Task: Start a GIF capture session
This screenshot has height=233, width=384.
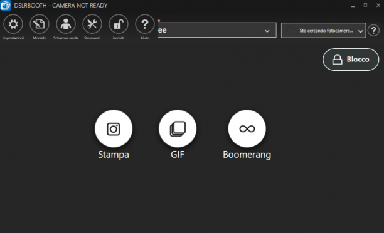Action: pos(178,128)
